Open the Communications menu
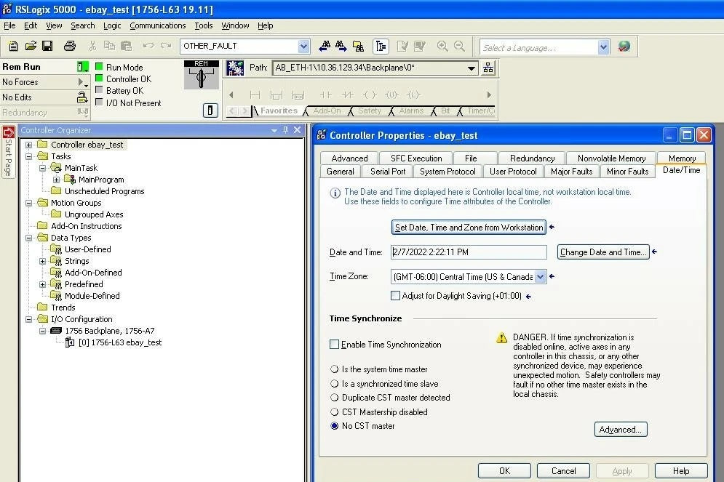724x482 pixels. [157, 26]
